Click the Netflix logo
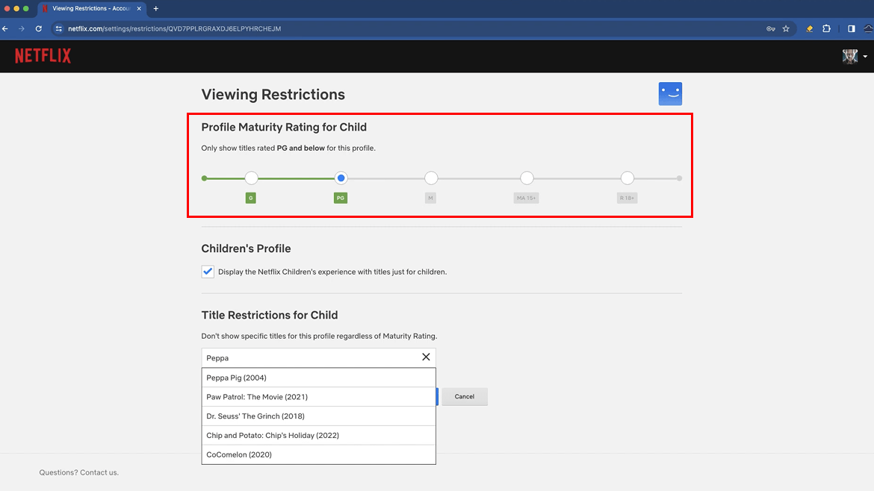Screen dimensions: 874x491 tap(43, 55)
